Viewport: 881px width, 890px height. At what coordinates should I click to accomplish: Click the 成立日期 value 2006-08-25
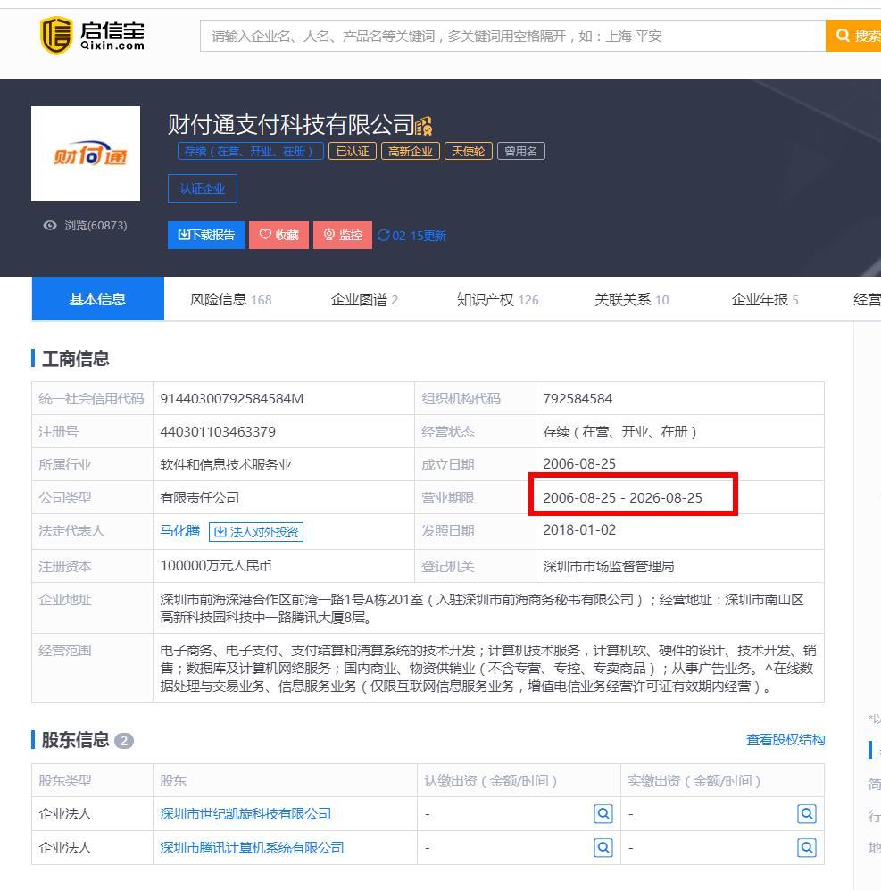(579, 463)
